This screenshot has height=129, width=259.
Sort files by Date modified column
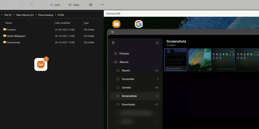coord(62,23)
